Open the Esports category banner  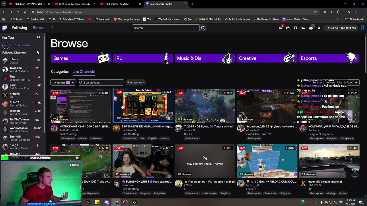[329, 58]
